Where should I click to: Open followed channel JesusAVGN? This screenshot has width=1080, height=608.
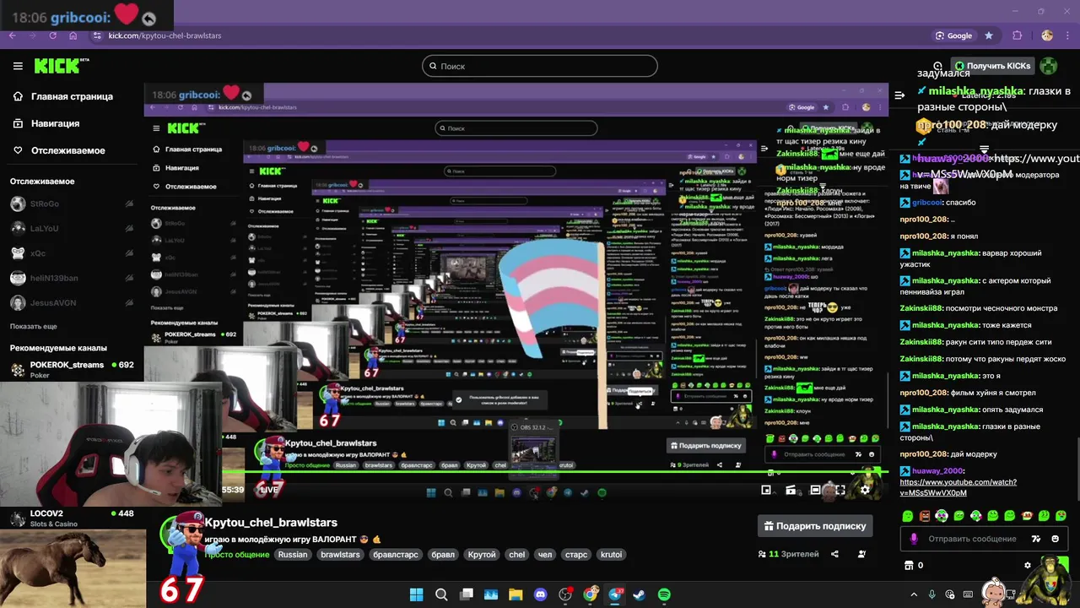coord(72,302)
